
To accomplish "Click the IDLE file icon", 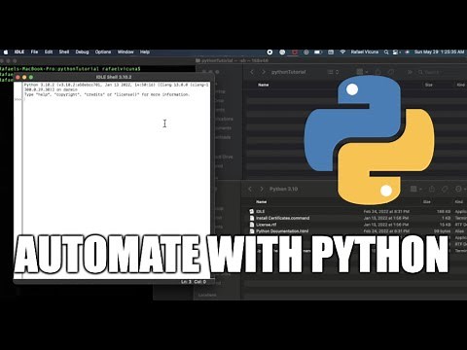I will point(251,211).
